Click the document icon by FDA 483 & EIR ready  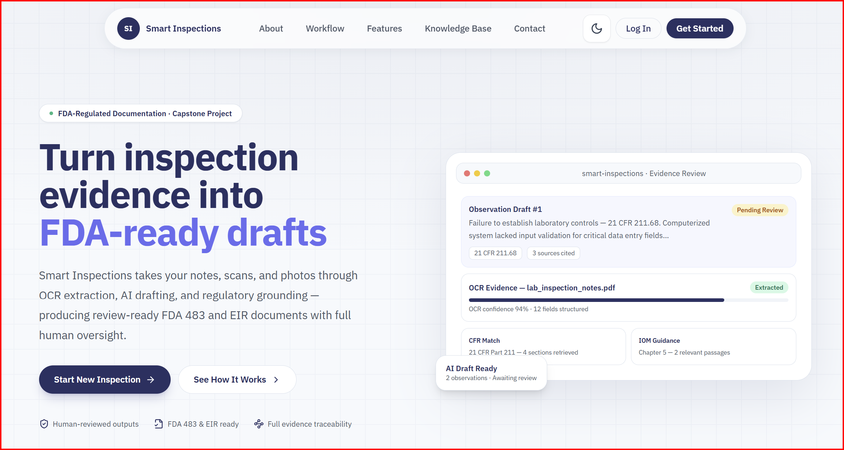(158, 424)
